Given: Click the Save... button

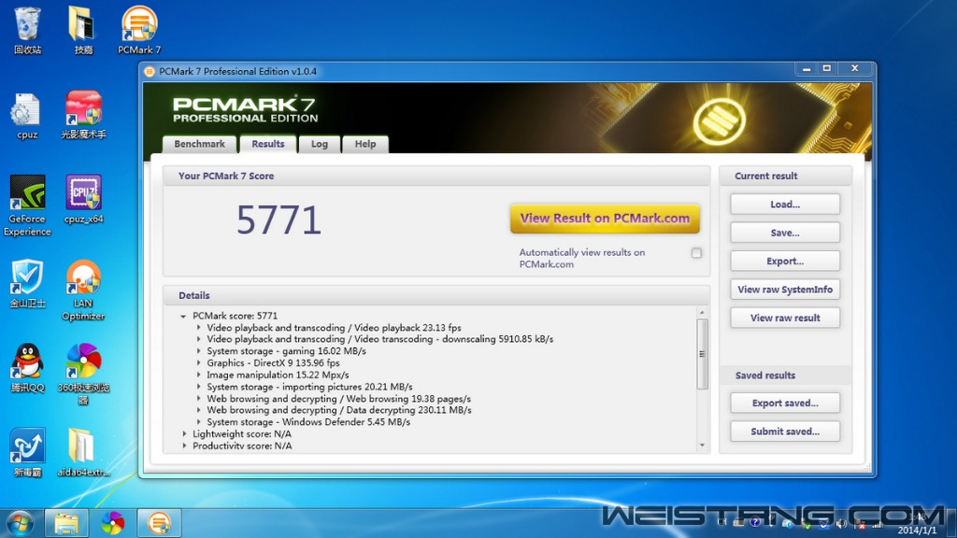Looking at the screenshot, I should [x=785, y=233].
